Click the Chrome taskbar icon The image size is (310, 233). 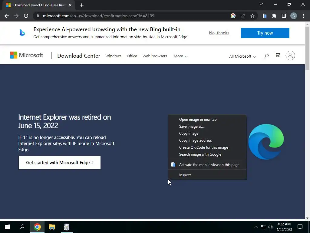[37, 227]
